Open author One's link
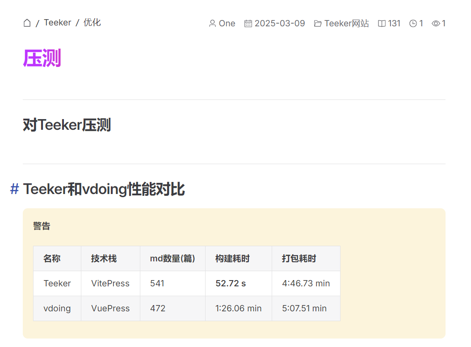This screenshot has width=471, height=347. click(x=227, y=23)
